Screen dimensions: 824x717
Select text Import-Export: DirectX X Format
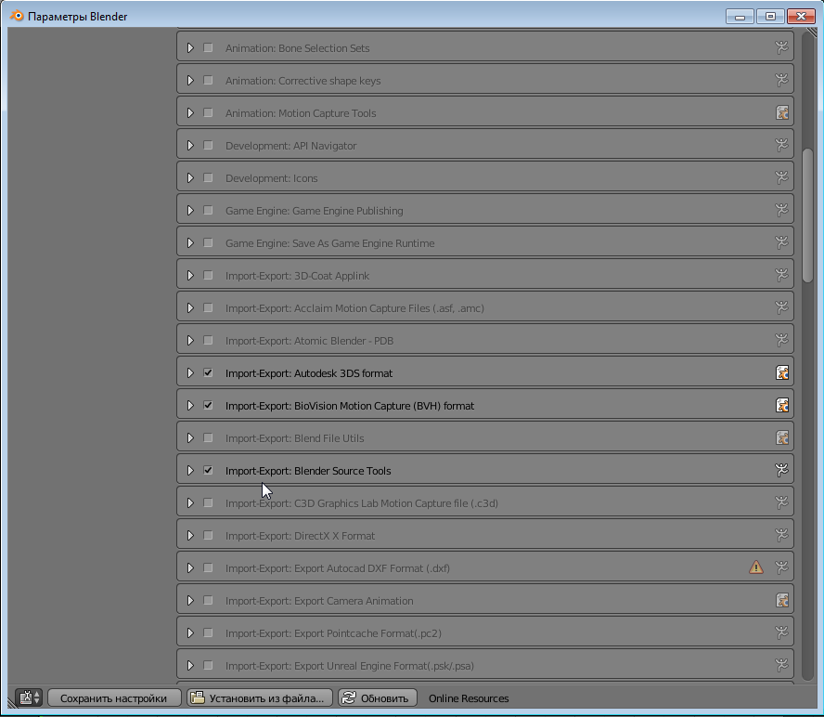pos(300,536)
